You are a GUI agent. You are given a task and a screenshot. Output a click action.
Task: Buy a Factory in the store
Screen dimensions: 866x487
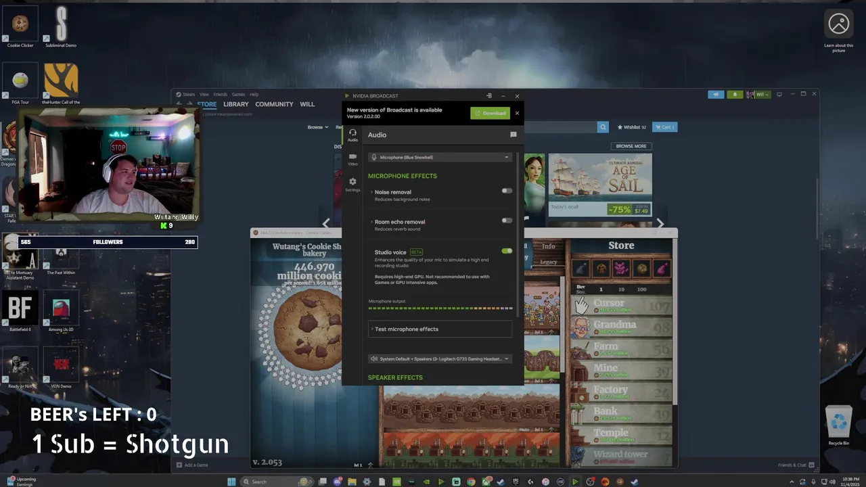(622, 392)
